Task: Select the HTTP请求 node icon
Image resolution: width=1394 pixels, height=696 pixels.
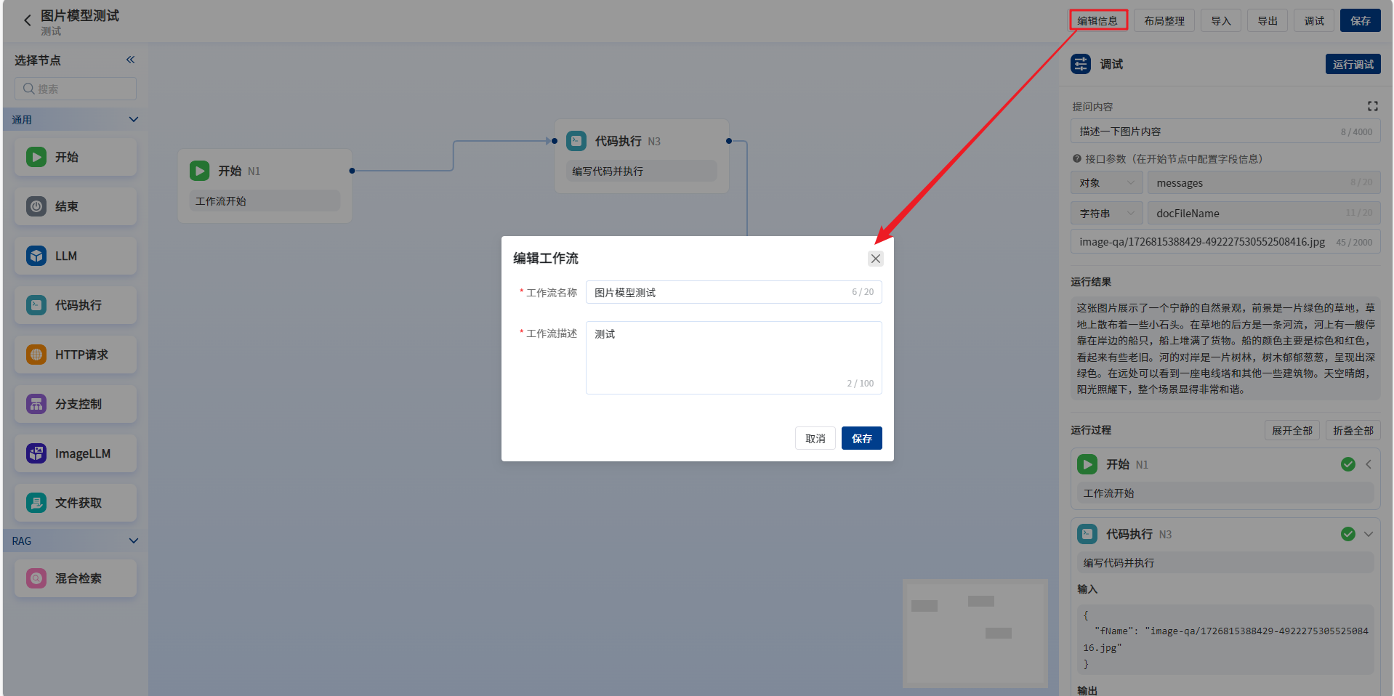Action: click(x=36, y=355)
